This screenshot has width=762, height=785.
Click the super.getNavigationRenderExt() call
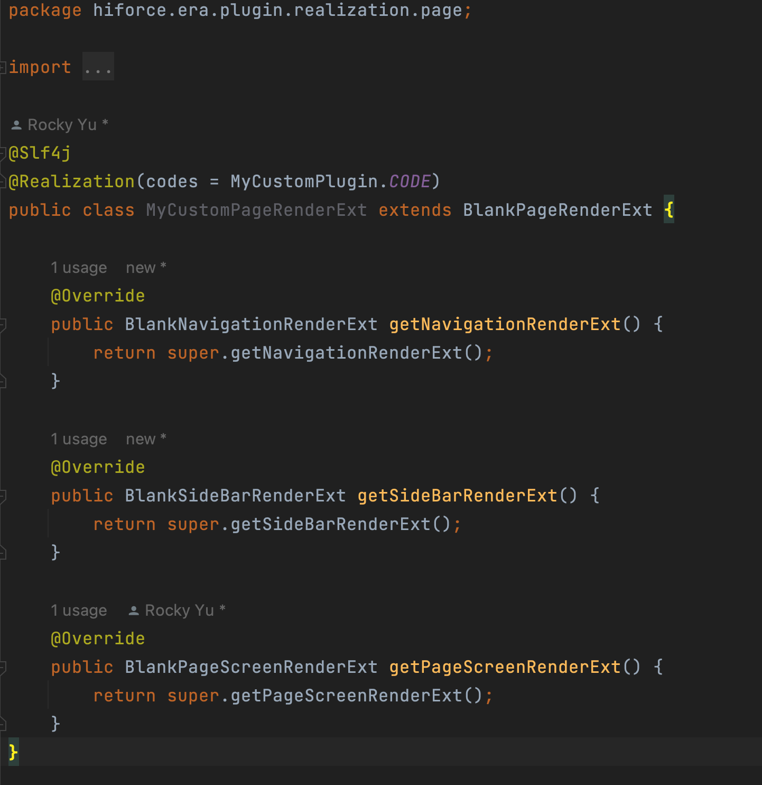click(x=324, y=353)
